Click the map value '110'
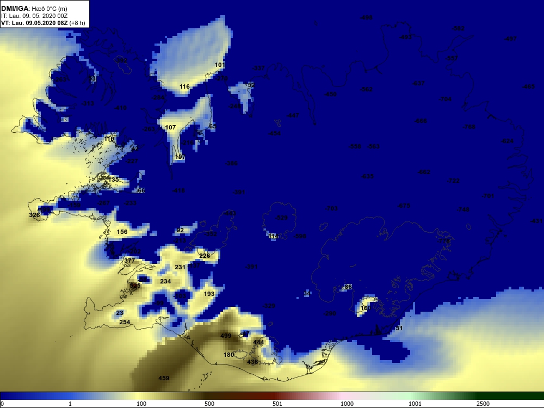 tap(109, 139)
